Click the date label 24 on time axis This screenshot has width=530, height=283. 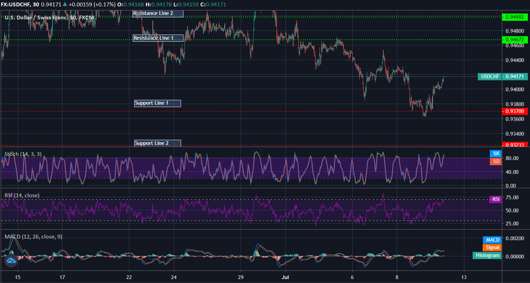pyautogui.click(x=174, y=277)
